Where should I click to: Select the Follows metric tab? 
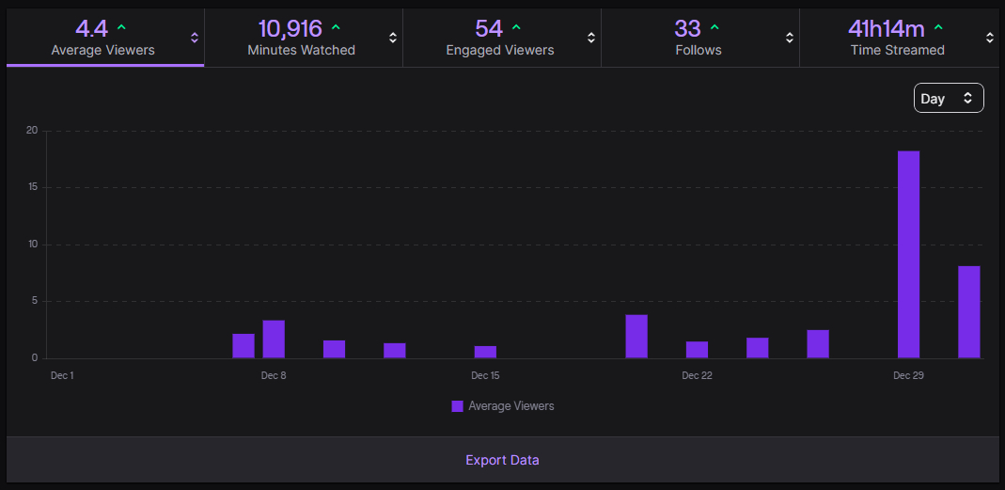pyautogui.click(x=698, y=38)
